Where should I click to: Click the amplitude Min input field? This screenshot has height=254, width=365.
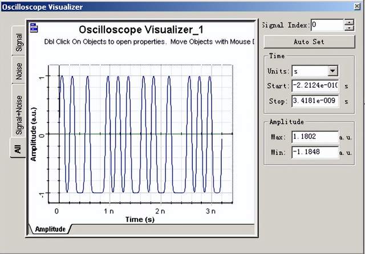click(315, 152)
